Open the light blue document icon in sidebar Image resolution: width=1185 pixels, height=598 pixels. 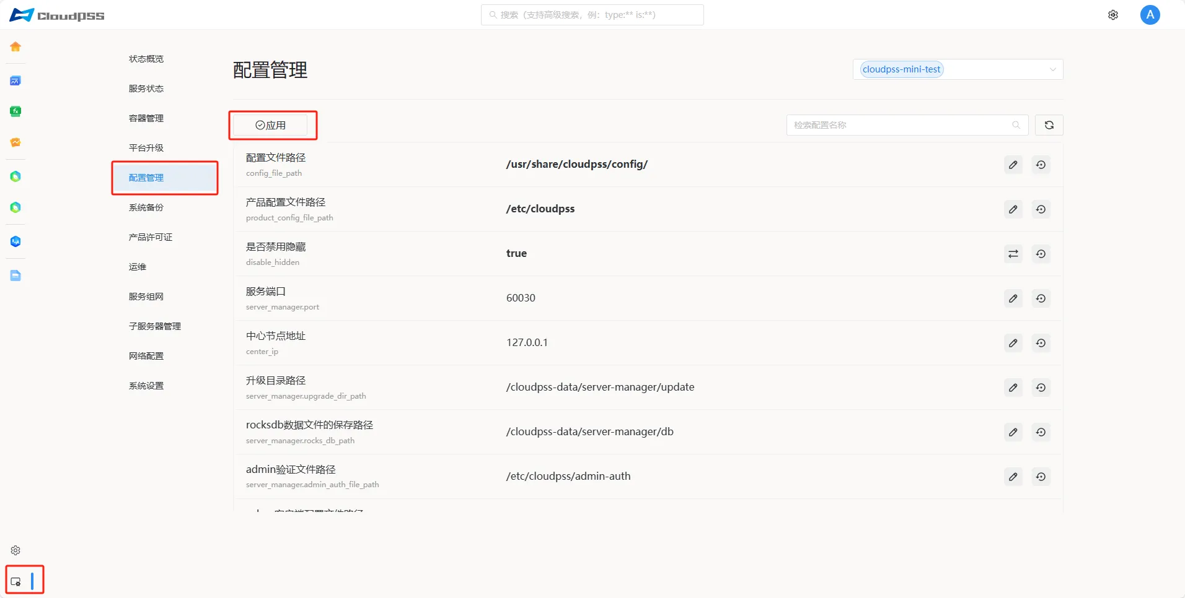(15, 275)
